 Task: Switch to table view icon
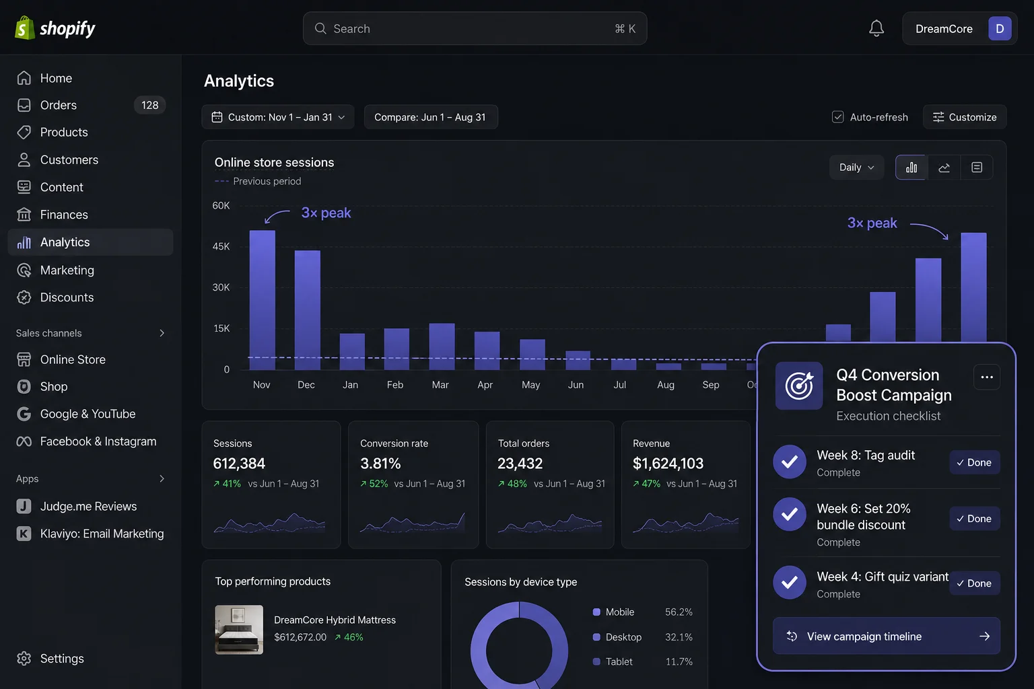click(977, 168)
